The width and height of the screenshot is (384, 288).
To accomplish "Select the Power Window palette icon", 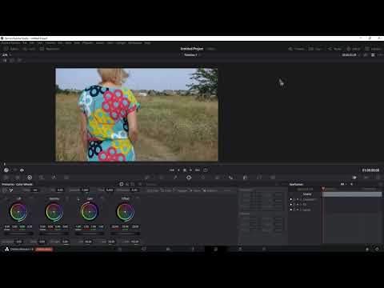I will (189, 178).
